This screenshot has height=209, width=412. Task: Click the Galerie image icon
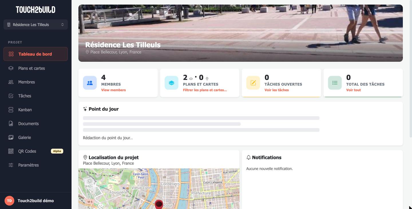point(11,138)
